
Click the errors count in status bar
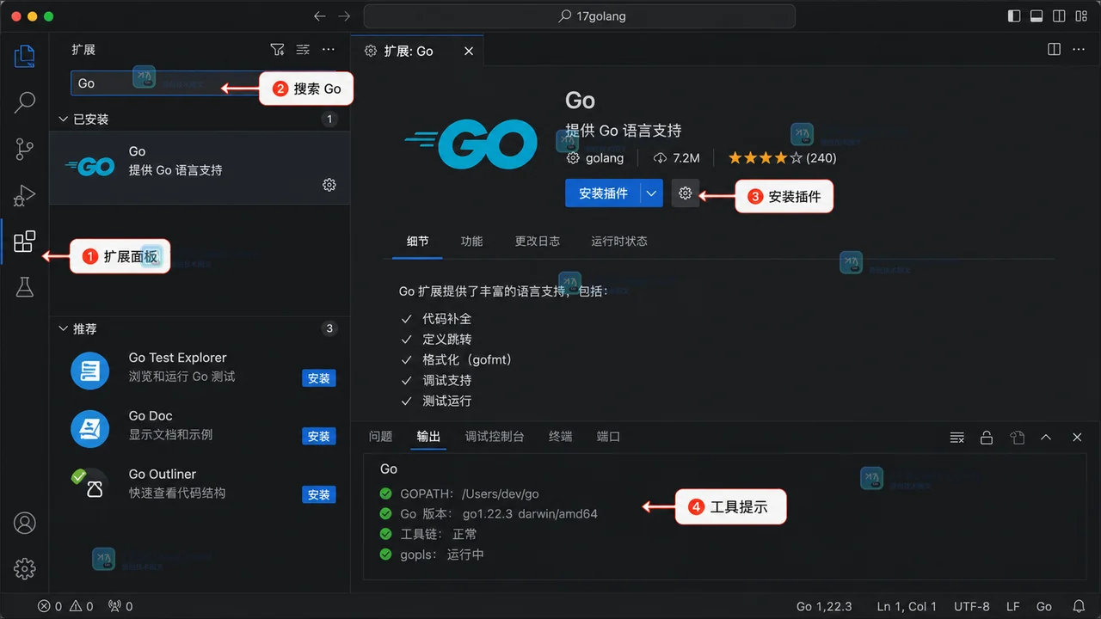(x=50, y=606)
